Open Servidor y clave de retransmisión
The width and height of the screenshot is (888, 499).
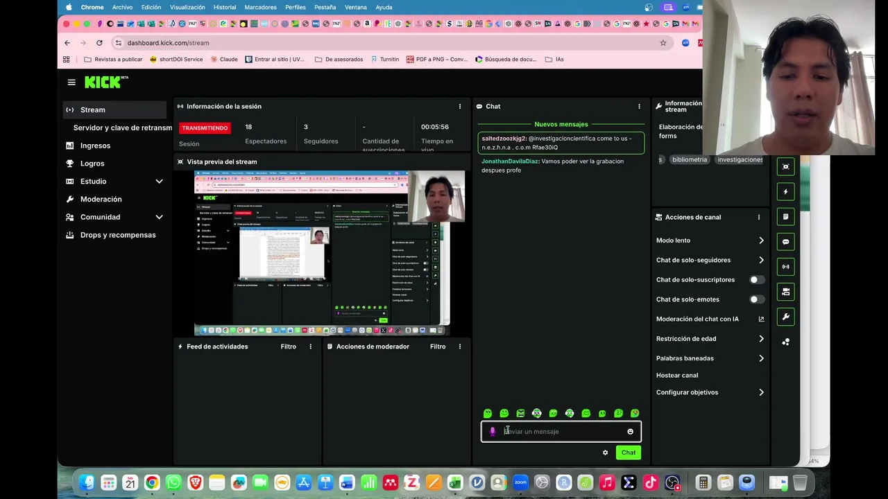[x=123, y=128]
